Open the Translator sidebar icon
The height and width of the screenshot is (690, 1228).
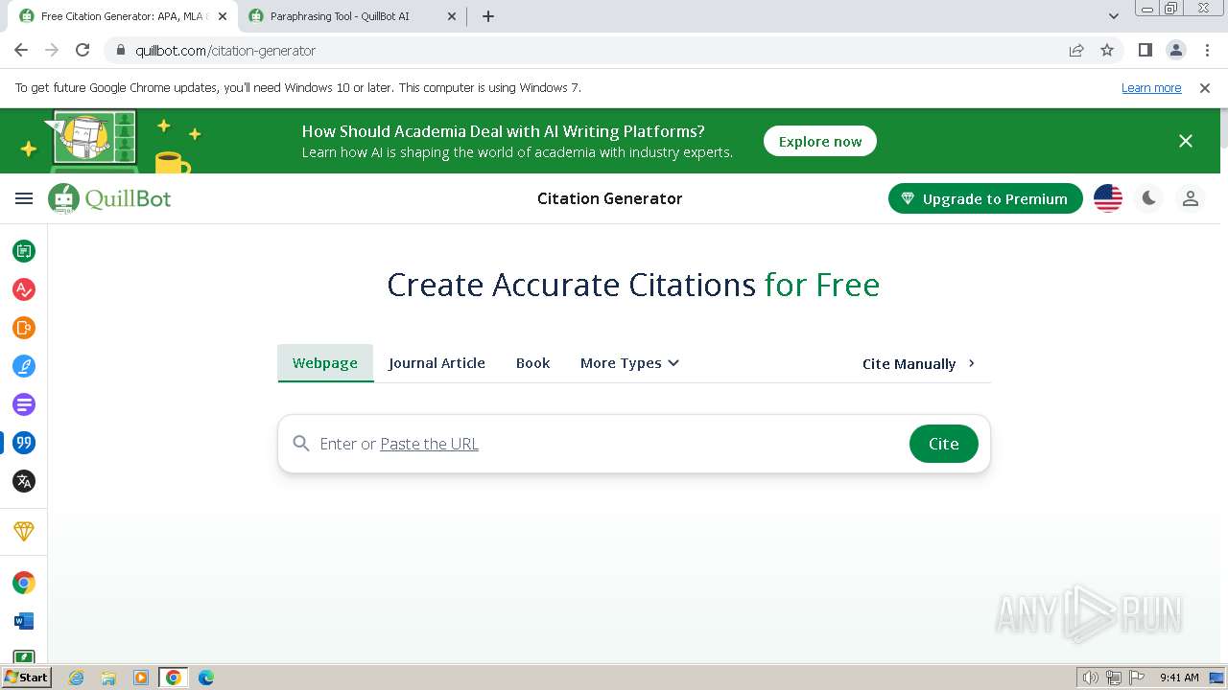click(24, 481)
